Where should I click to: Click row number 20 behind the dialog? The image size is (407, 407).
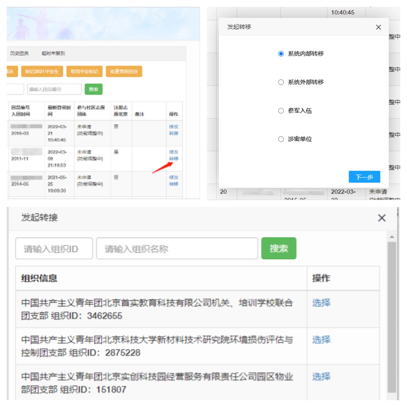tap(223, 192)
